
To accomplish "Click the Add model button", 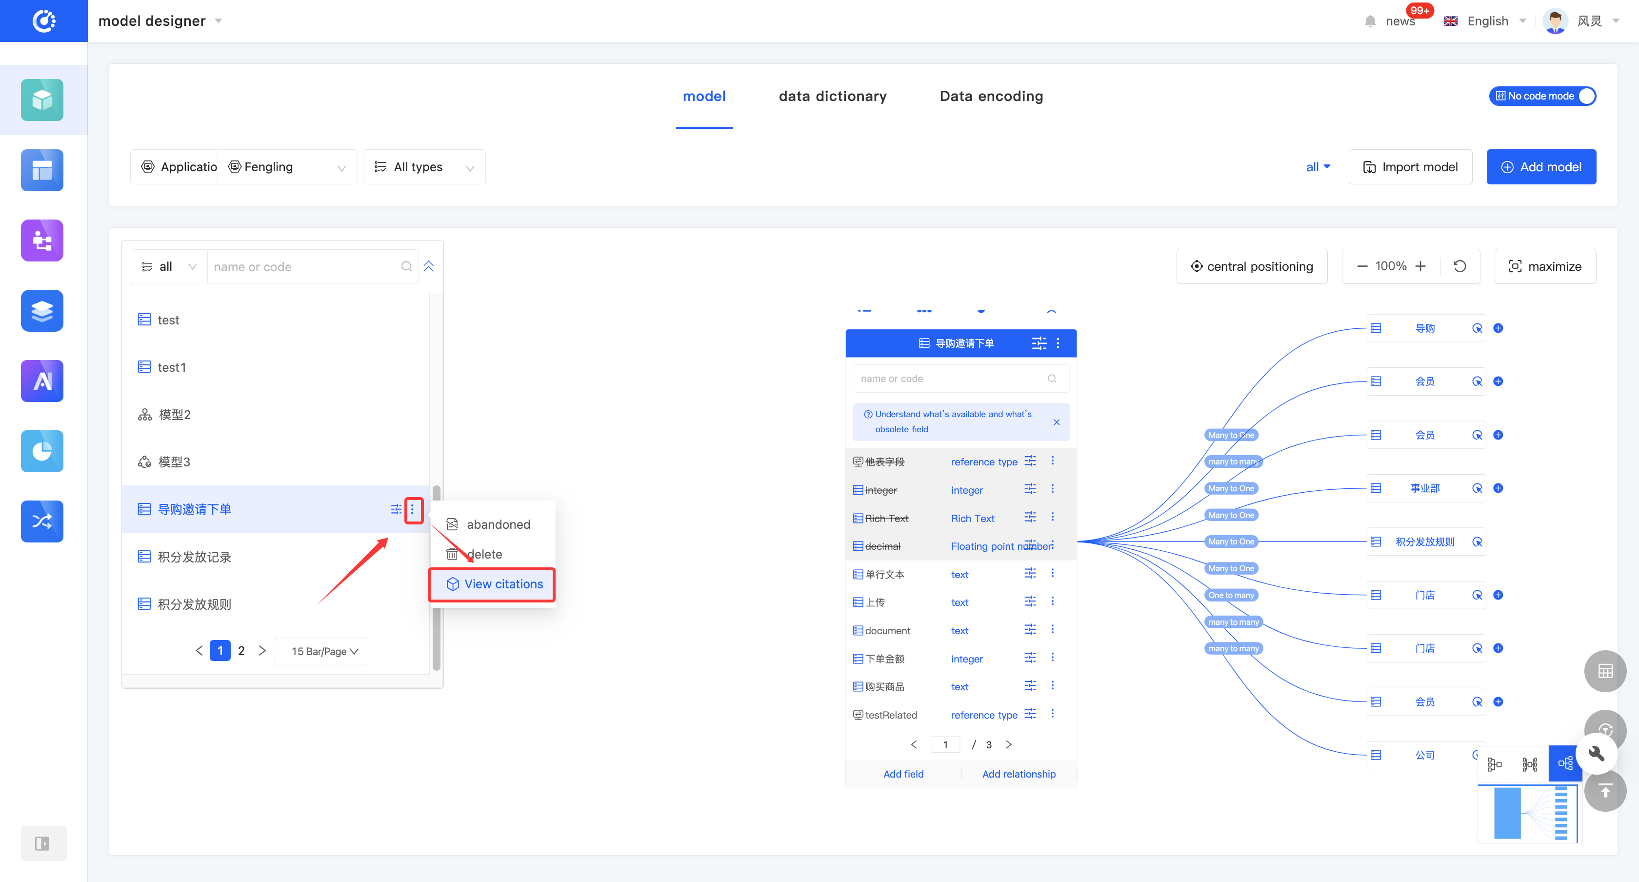I will [x=1540, y=167].
